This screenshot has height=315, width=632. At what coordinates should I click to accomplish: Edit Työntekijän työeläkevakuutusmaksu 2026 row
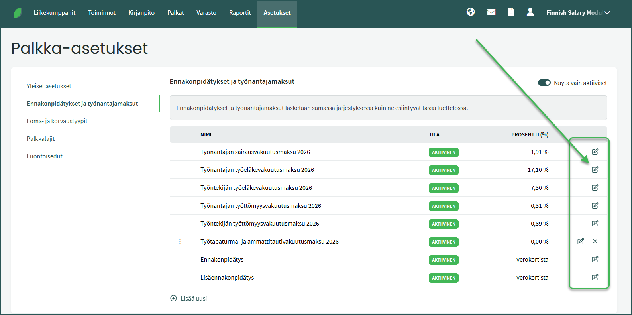[x=595, y=187]
